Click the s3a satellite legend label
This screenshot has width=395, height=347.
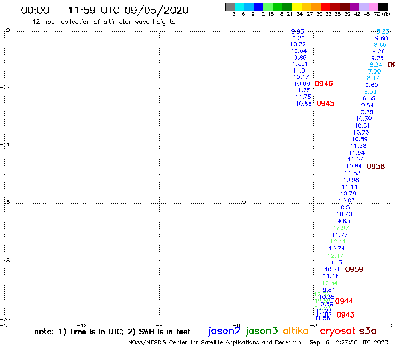point(367,331)
